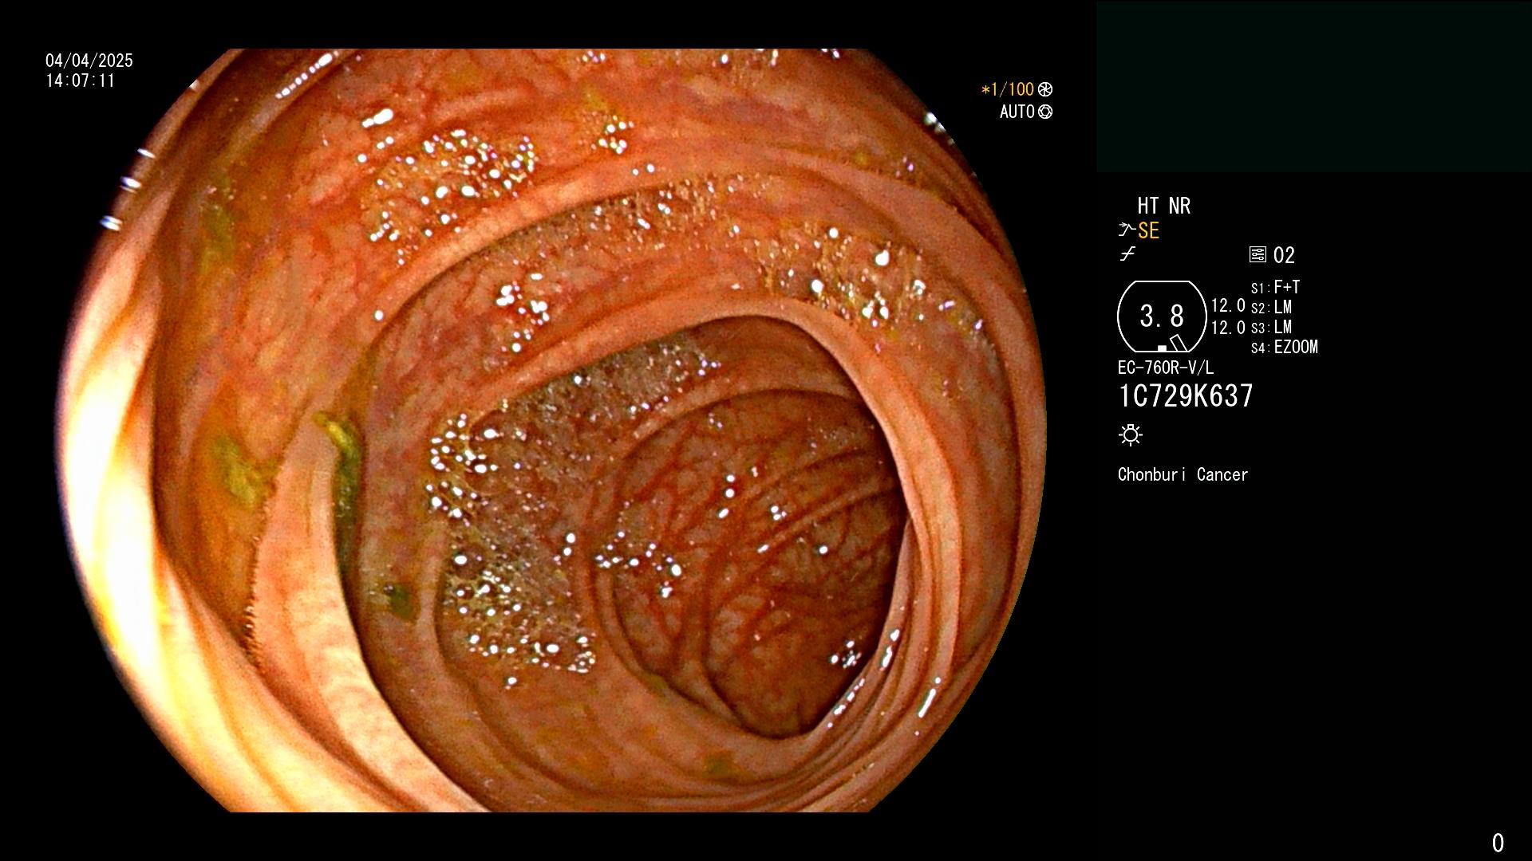Click the AUTO exposure label

point(1017,112)
